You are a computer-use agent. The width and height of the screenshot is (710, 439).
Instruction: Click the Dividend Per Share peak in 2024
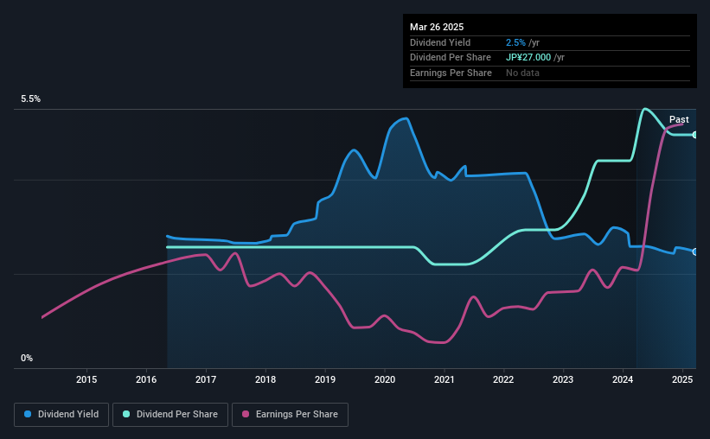pos(645,109)
